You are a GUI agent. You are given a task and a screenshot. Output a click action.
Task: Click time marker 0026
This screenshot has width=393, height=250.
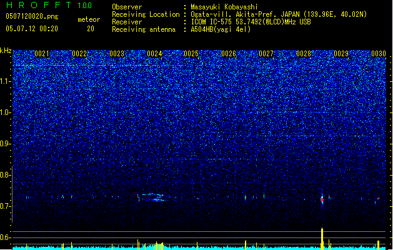[x=229, y=54]
